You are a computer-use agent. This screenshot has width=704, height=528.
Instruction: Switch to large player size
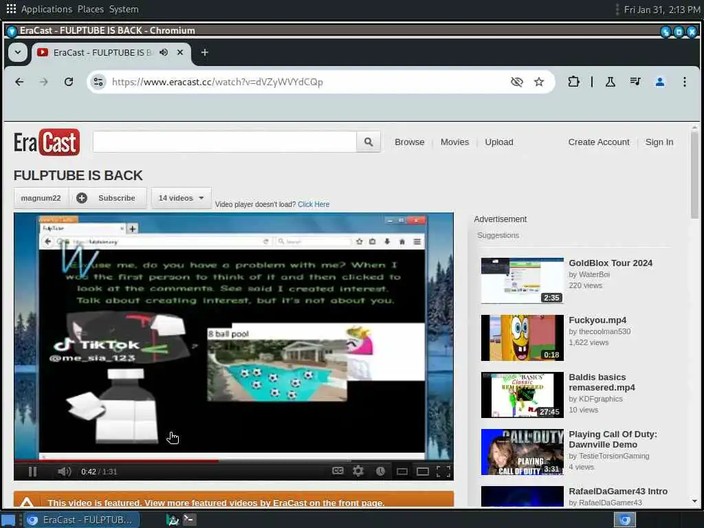point(423,472)
